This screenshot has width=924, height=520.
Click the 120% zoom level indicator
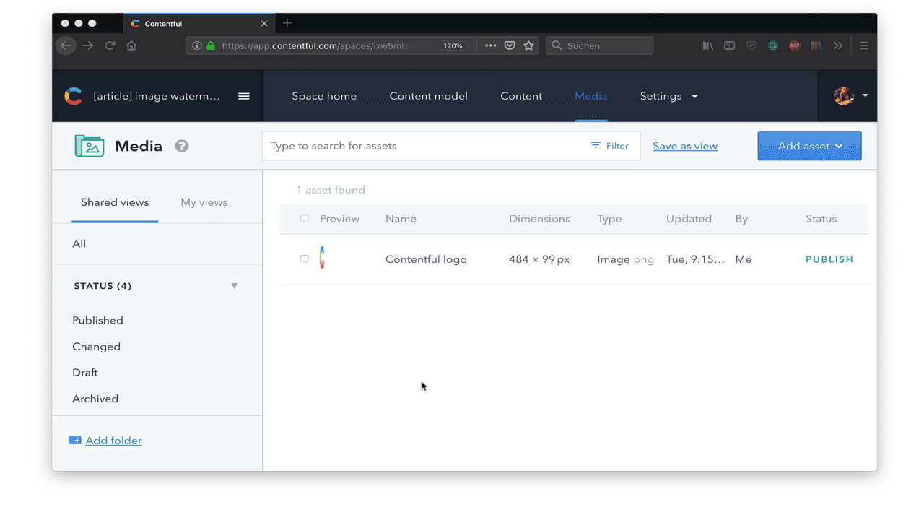pyautogui.click(x=453, y=45)
